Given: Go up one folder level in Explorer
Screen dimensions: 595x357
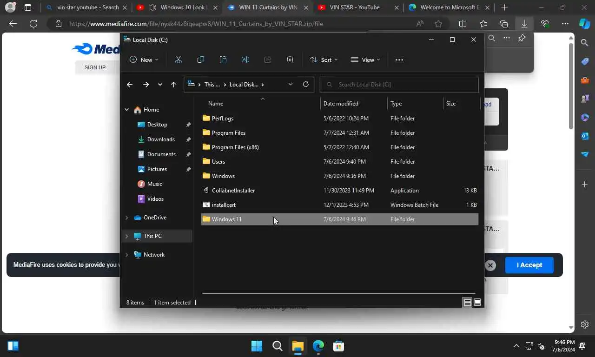Looking at the screenshot, I should coord(173,84).
